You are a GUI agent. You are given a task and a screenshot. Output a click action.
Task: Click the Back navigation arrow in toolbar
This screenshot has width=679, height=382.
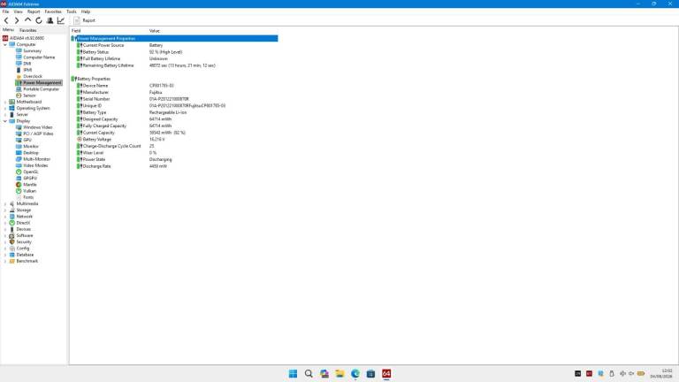[x=6, y=20]
